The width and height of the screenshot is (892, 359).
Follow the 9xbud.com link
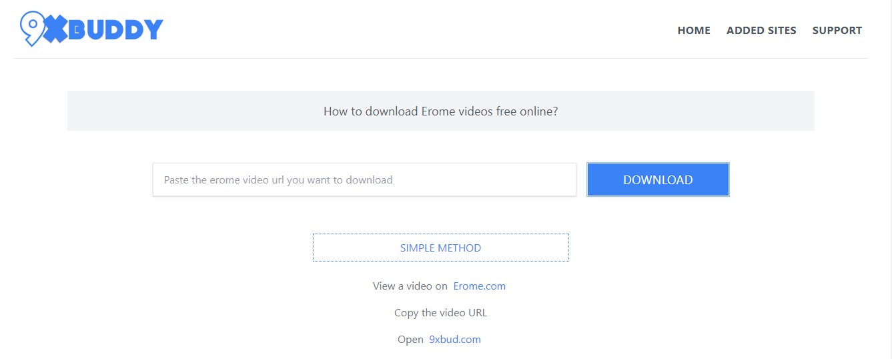455,339
